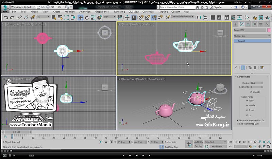Toggle the Window/Crossing selection mode

point(73,18)
